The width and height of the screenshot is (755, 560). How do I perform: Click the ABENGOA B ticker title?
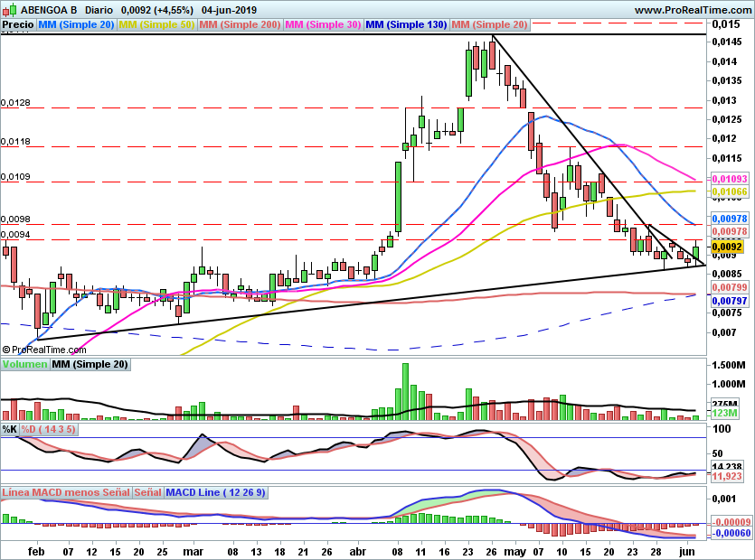pos(49,10)
